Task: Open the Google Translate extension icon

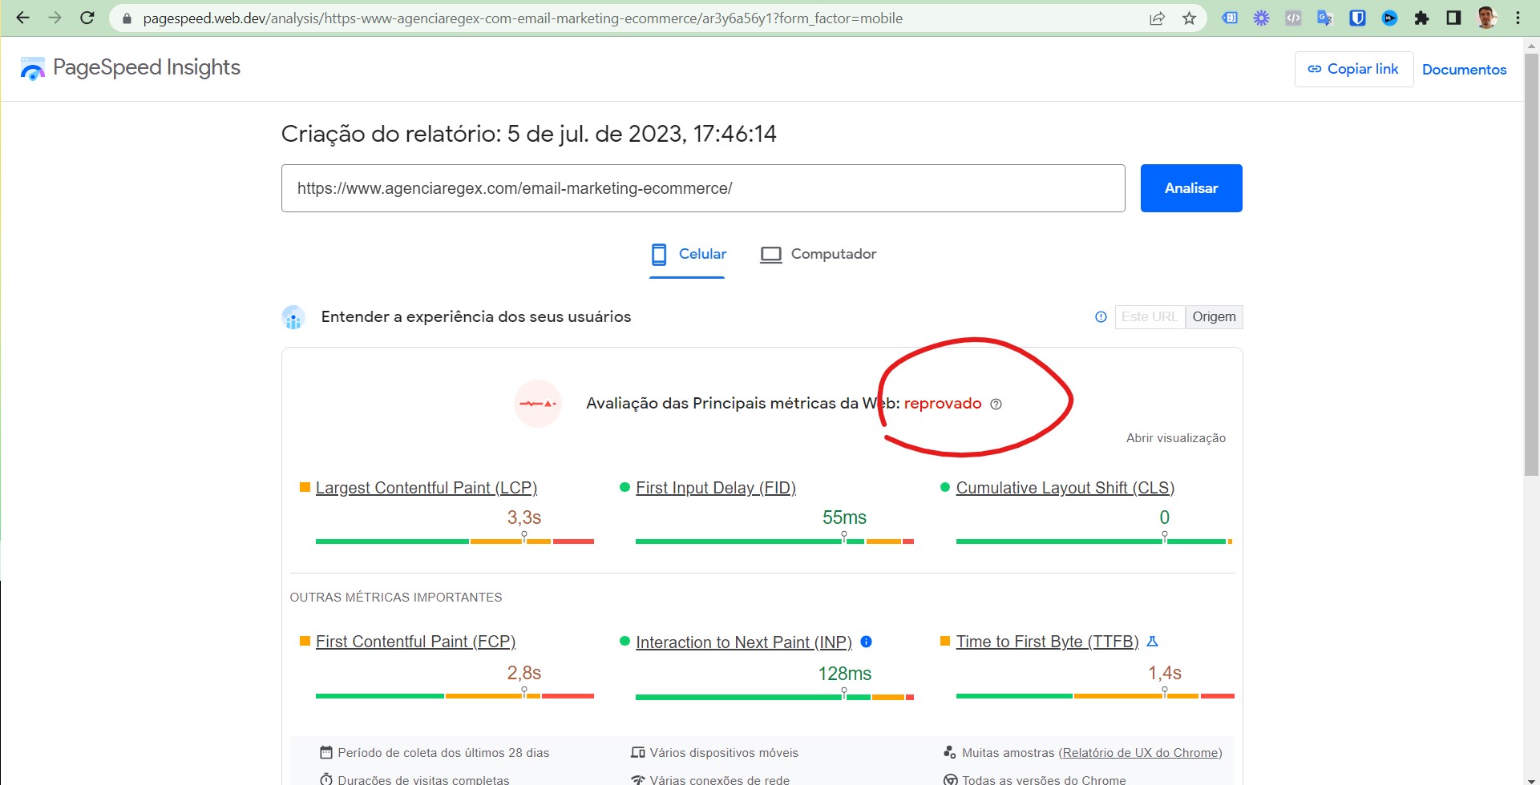Action: click(x=1325, y=18)
